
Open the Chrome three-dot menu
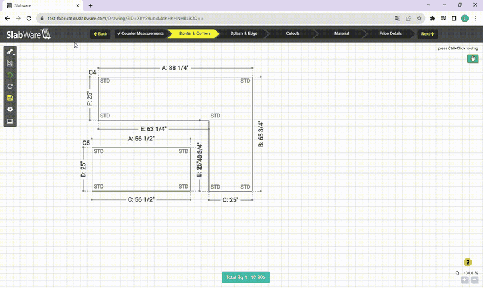[x=476, y=19]
